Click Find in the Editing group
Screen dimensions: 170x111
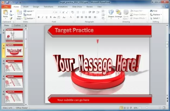pos(153,11)
